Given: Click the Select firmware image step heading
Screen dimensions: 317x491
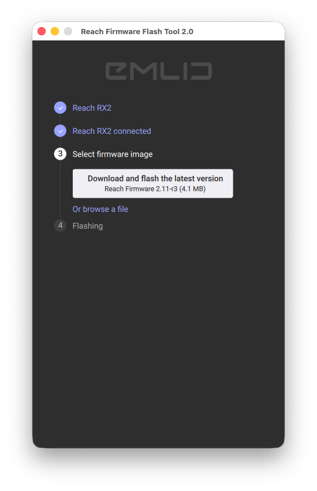Looking at the screenshot, I should click(113, 154).
